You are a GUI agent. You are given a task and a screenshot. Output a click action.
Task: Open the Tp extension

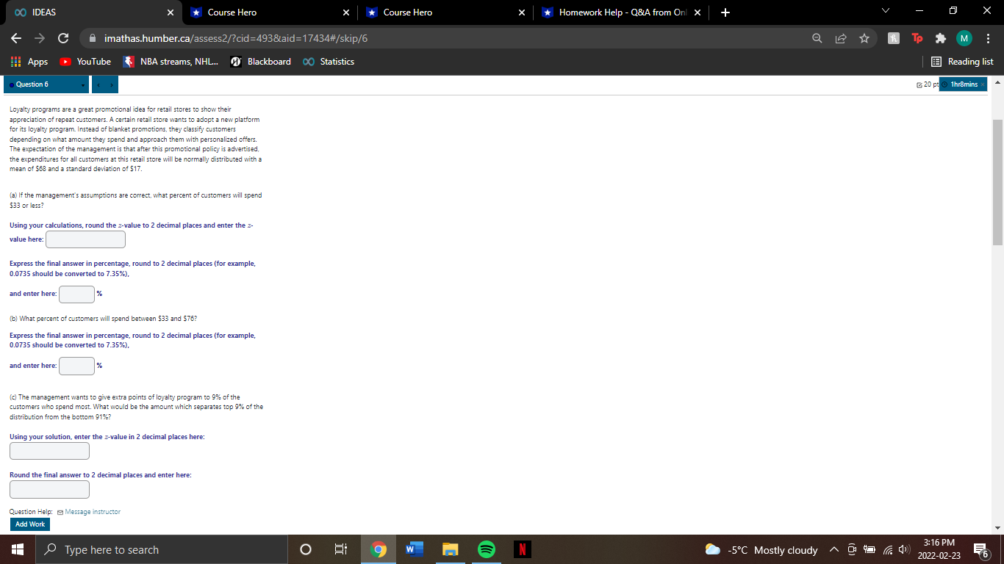tap(917, 37)
